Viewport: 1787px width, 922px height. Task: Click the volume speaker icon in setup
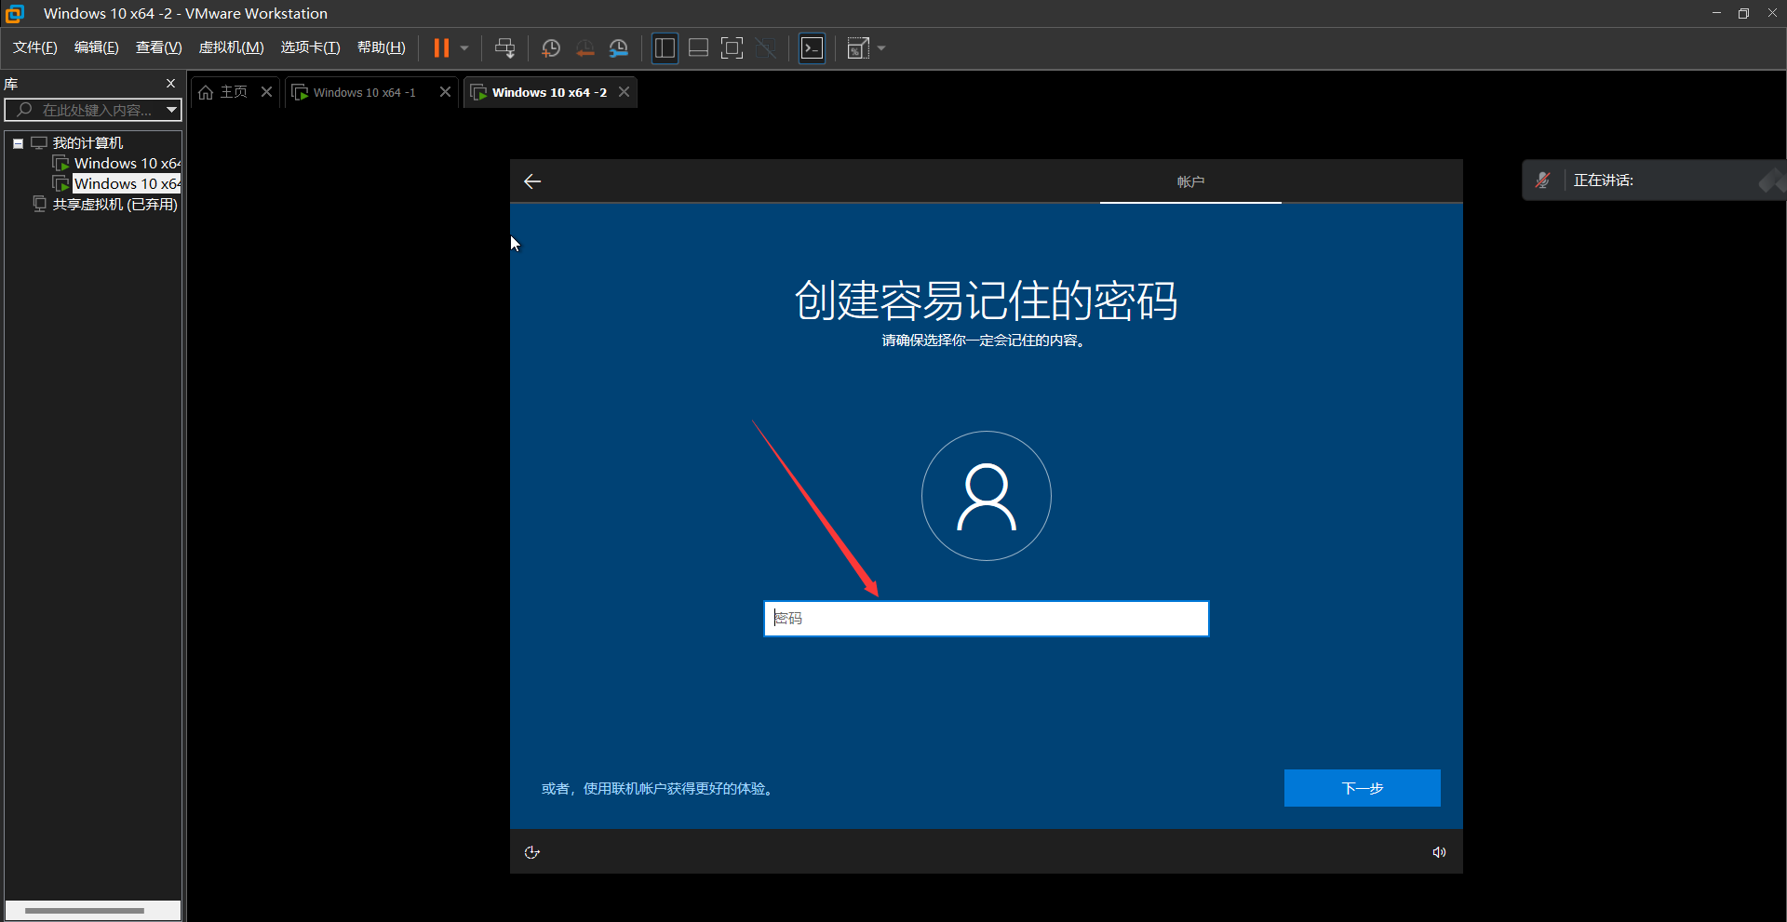tap(1439, 852)
